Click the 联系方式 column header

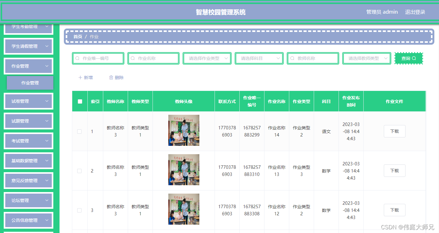[227, 101]
